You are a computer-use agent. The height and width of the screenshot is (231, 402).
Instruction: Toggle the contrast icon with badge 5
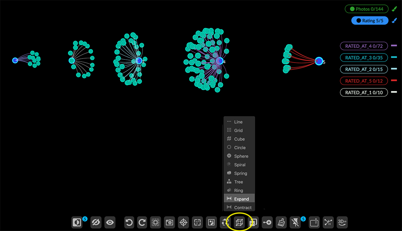77,222
